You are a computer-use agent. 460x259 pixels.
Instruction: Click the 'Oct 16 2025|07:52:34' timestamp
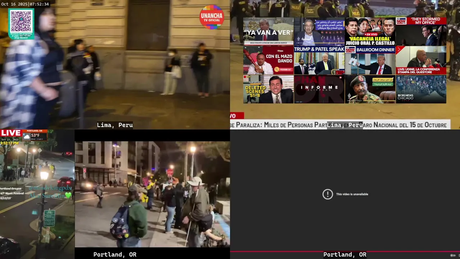25,4
